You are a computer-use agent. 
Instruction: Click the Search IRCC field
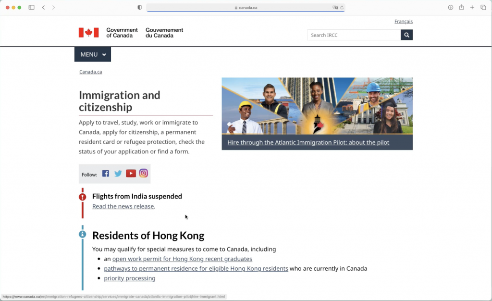(354, 35)
